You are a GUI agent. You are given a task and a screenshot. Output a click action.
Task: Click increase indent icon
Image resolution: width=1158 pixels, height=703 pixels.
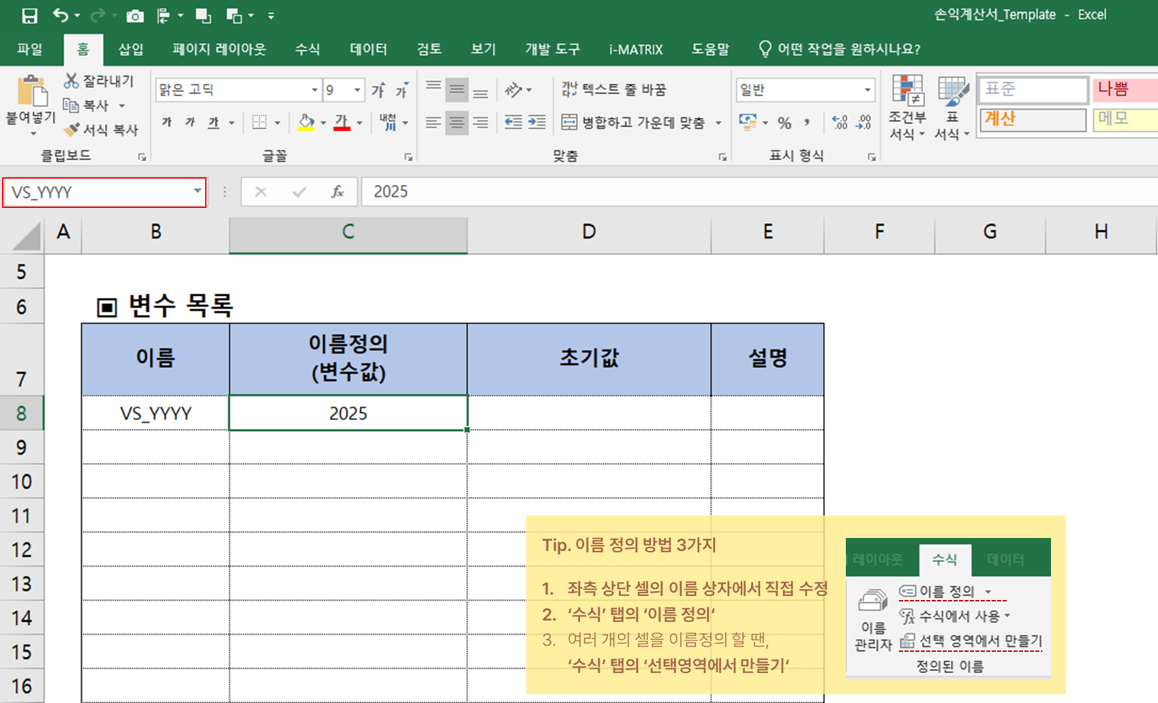[x=537, y=122]
